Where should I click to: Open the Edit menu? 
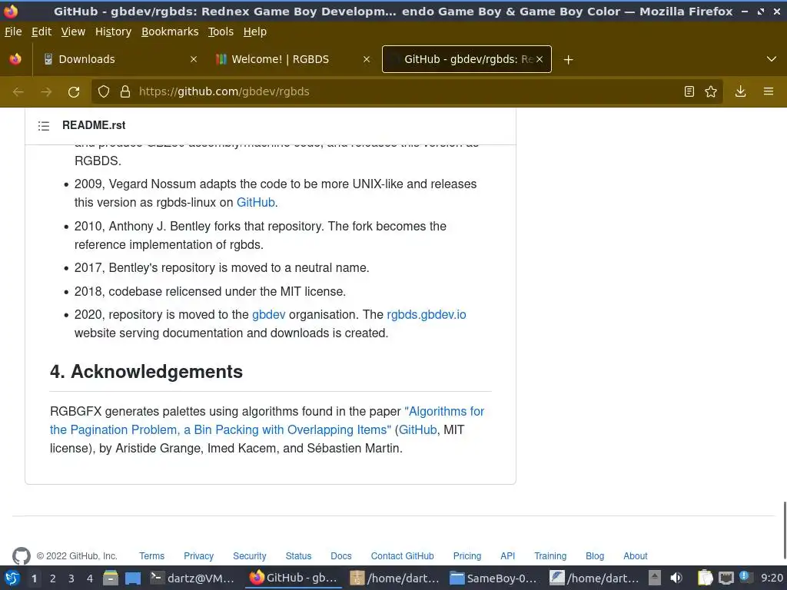click(x=42, y=31)
